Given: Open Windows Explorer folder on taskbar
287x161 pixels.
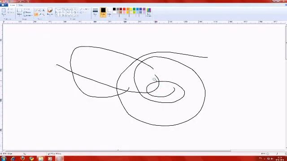Looking at the screenshot, I should click(41, 158).
